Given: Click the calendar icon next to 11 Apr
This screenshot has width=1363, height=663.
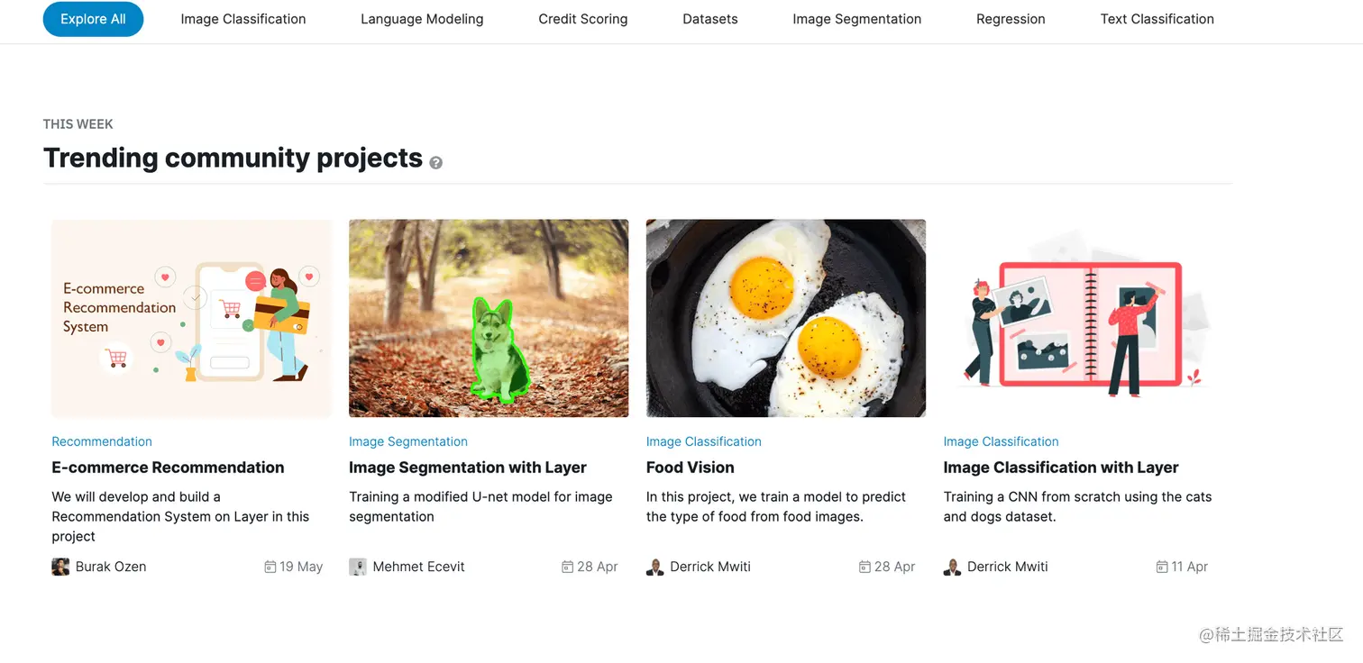Looking at the screenshot, I should pyautogui.click(x=1162, y=567).
